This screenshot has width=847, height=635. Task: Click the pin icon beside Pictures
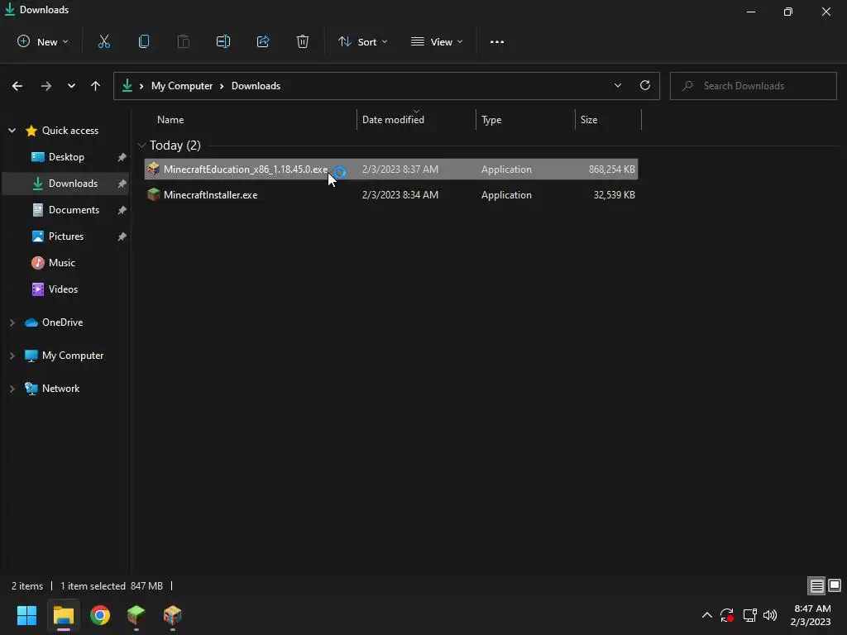click(122, 236)
